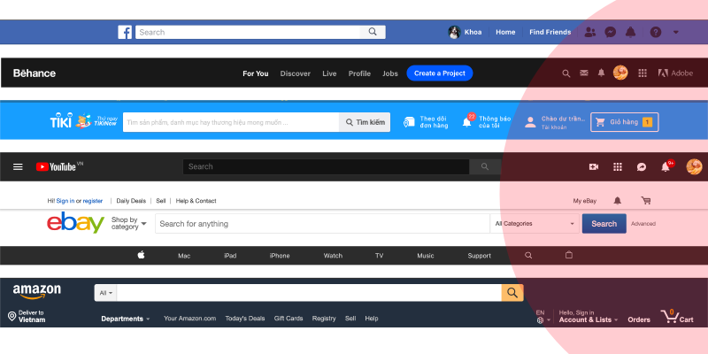Click eBay Sign in link
Viewport: 708px width, 354px height.
65,201
